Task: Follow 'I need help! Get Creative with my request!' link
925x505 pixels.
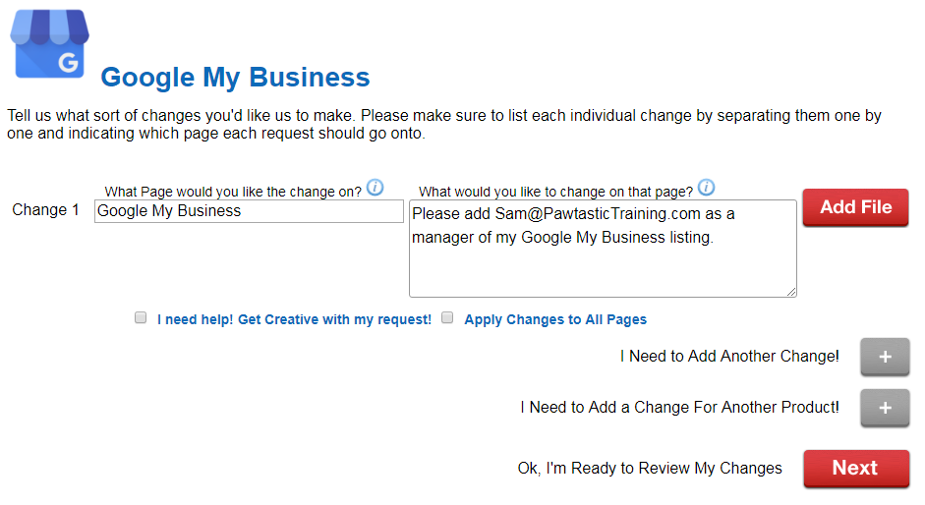Action: click(294, 319)
